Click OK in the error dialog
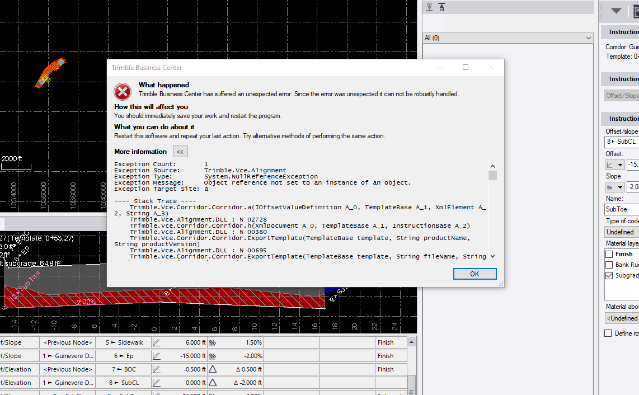Screen dimensions: 639x395 pos(474,274)
